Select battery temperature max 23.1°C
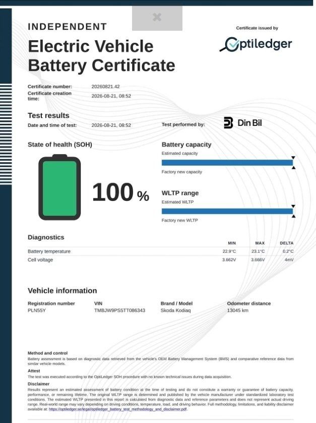Image resolution: width=316 pixels, height=423 pixels. [258, 251]
